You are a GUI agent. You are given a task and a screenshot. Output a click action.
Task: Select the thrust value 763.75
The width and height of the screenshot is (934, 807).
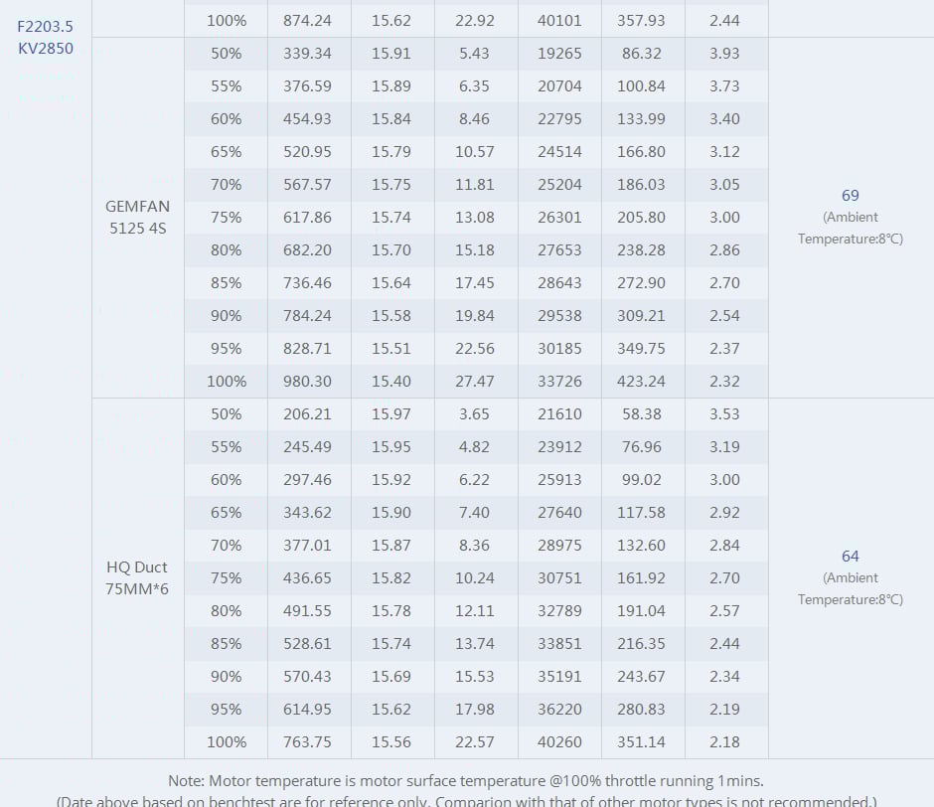(x=307, y=741)
